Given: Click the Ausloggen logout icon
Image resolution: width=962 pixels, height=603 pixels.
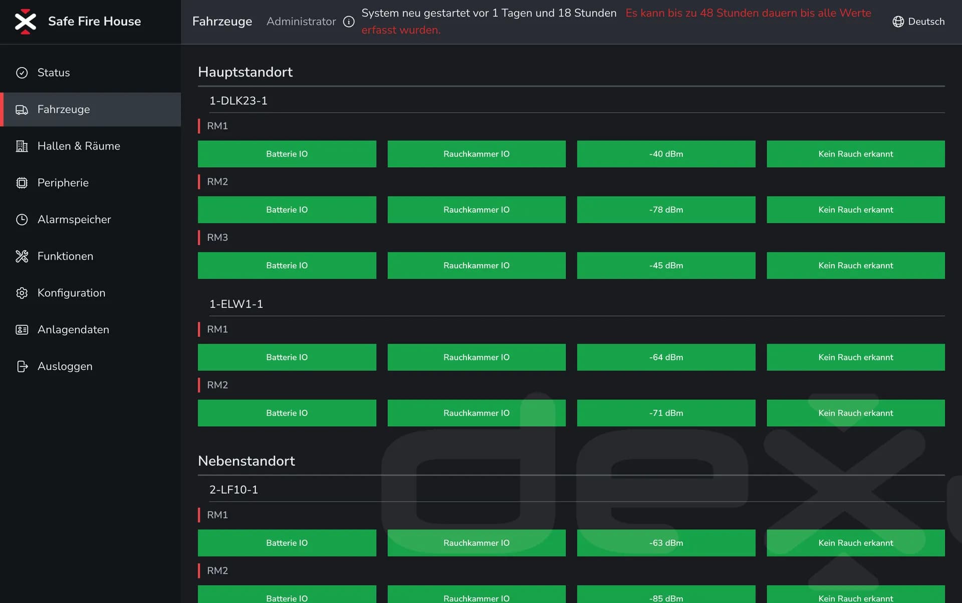Looking at the screenshot, I should 22,366.
